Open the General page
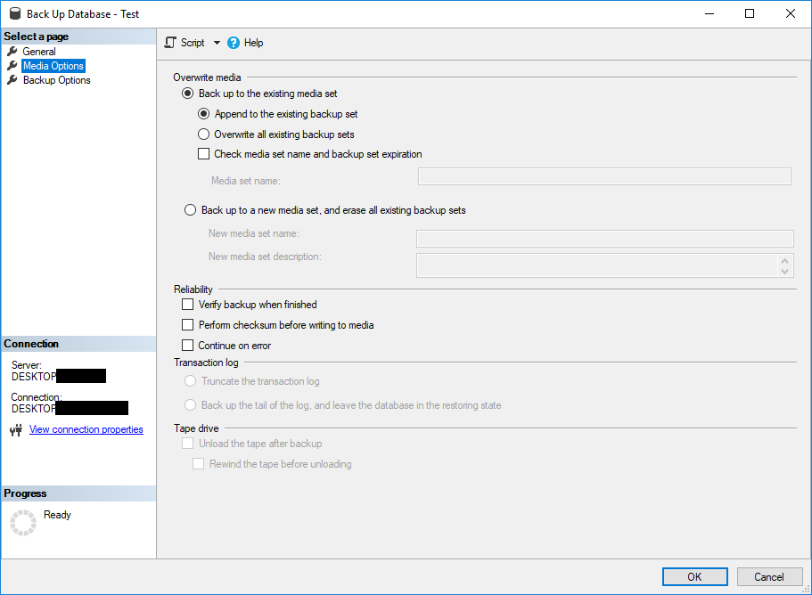This screenshot has height=595, width=812. (x=39, y=52)
